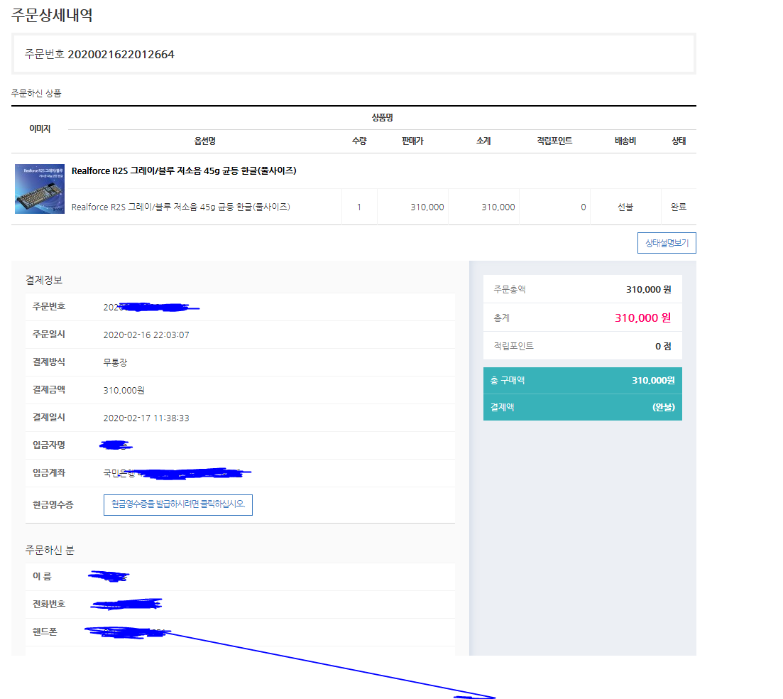Click the pink 총계 amount 310,000 원
Viewport: 783px width, 699px height.
[x=642, y=318]
